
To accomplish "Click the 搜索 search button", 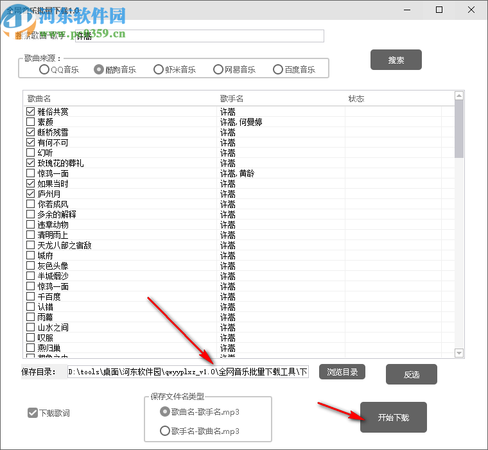I will (396, 60).
